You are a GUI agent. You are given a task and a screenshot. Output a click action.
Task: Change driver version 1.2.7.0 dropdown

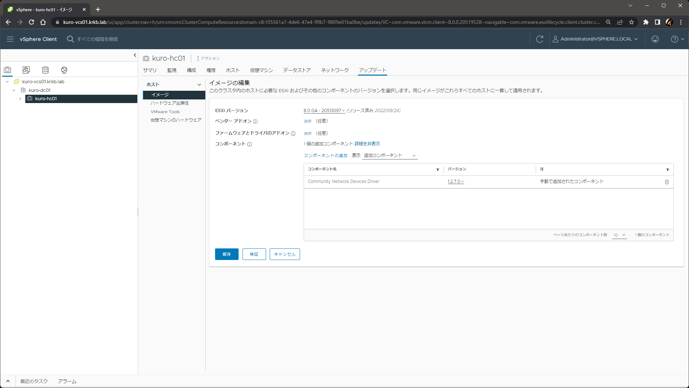[x=455, y=182]
